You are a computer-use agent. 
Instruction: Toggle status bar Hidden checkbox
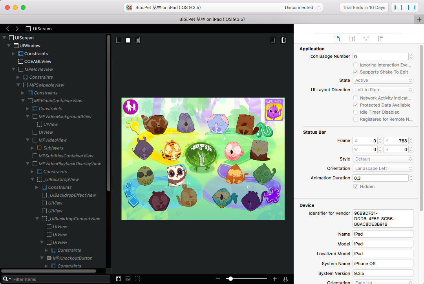356,186
